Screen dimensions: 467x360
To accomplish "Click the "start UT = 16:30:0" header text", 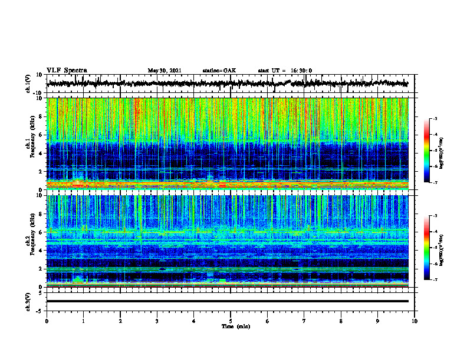I will 285,71.
